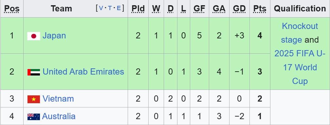The width and height of the screenshot is (330, 125).
Task: Click the GD column header abbreviation
Action: (239, 8)
